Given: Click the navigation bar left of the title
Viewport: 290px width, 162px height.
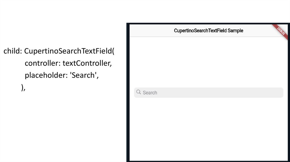Looking at the screenshot, I should click(x=150, y=30).
